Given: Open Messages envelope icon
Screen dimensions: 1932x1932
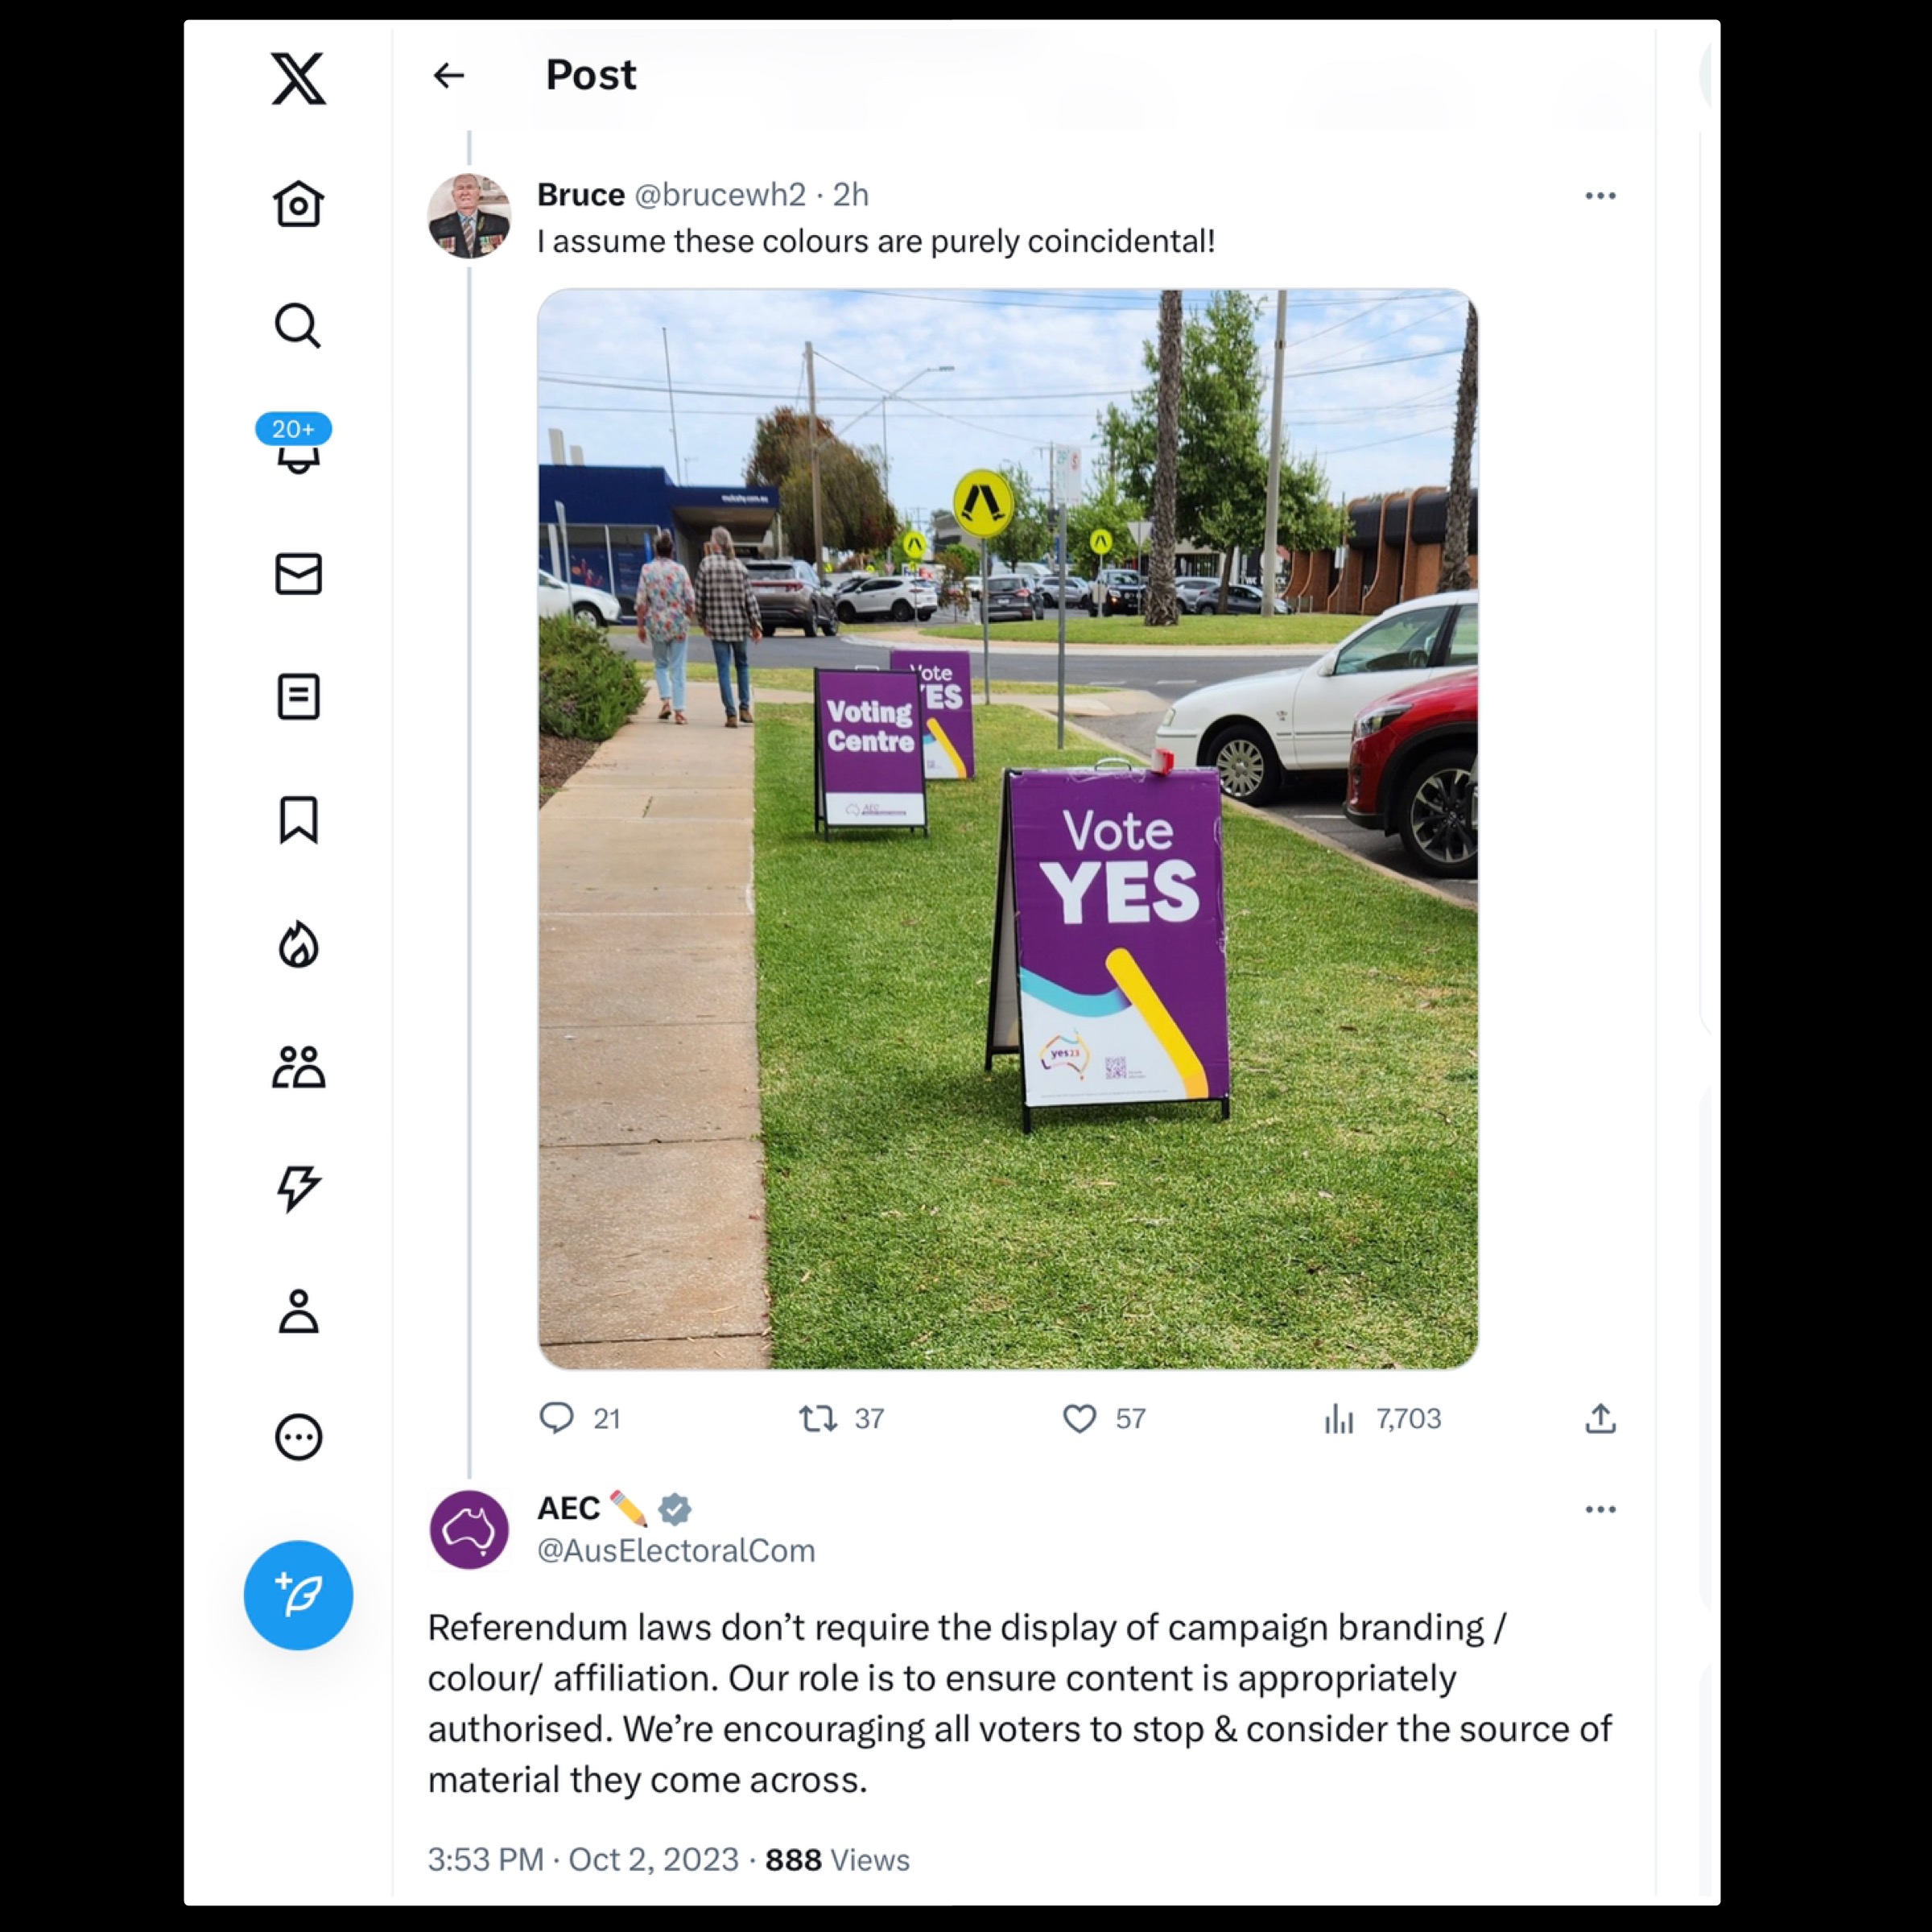Looking at the screenshot, I should pyautogui.click(x=298, y=574).
